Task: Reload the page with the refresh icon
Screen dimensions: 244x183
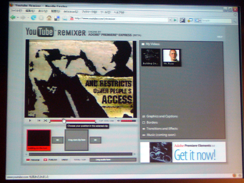Action: tap(33, 18)
